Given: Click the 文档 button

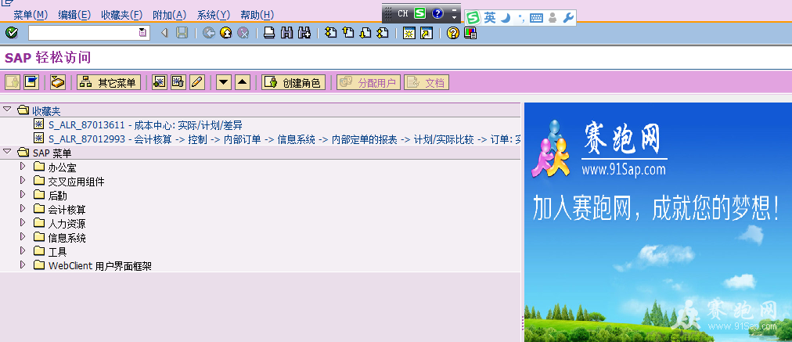Looking at the screenshot, I should [x=427, y=82].
